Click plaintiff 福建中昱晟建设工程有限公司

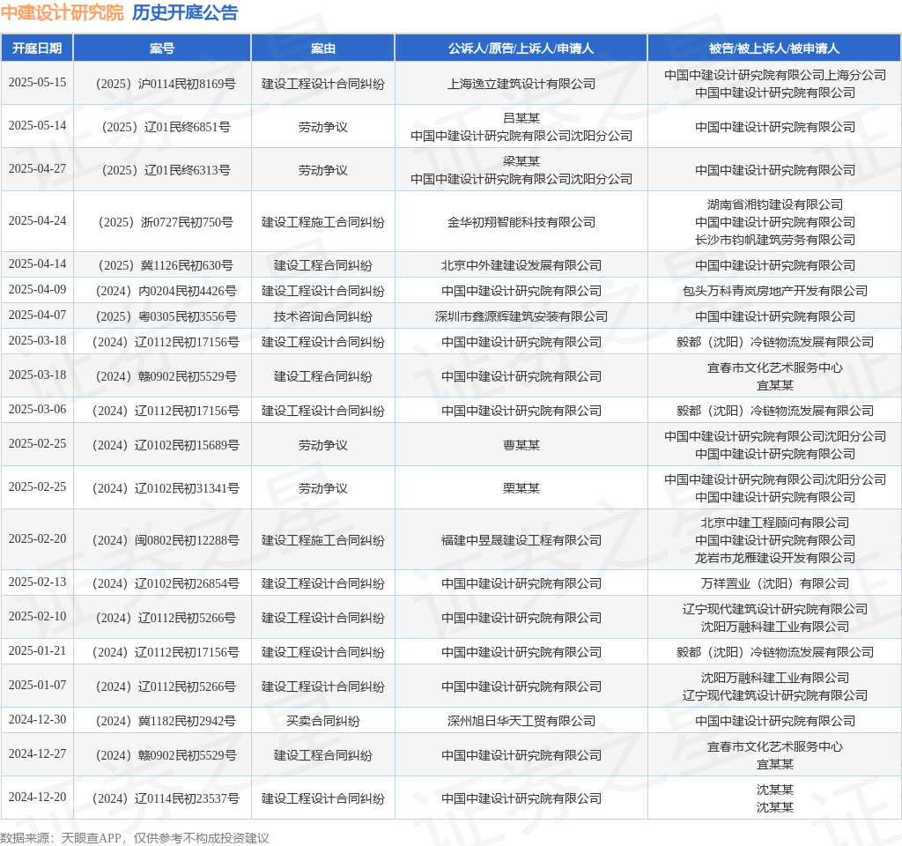pyautogui.click(x=521, y=540)
